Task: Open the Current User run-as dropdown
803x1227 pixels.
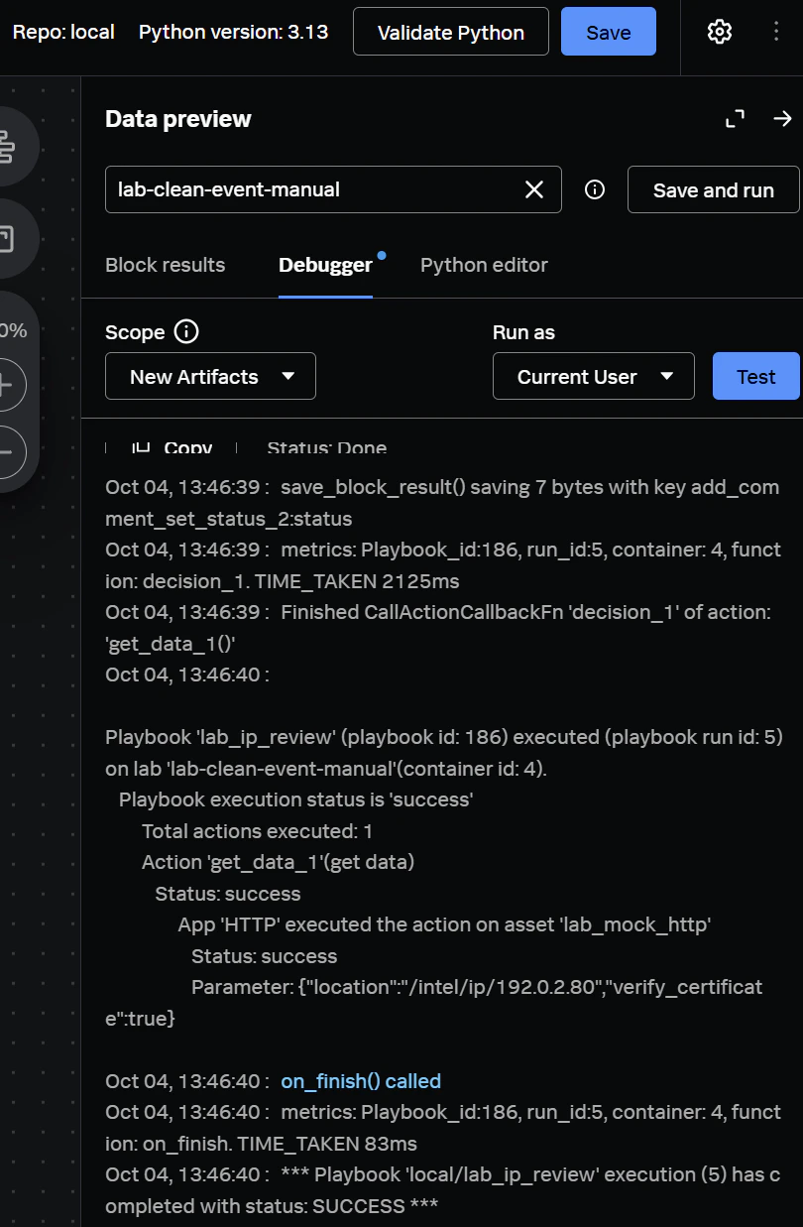Action: coord(594,376)
